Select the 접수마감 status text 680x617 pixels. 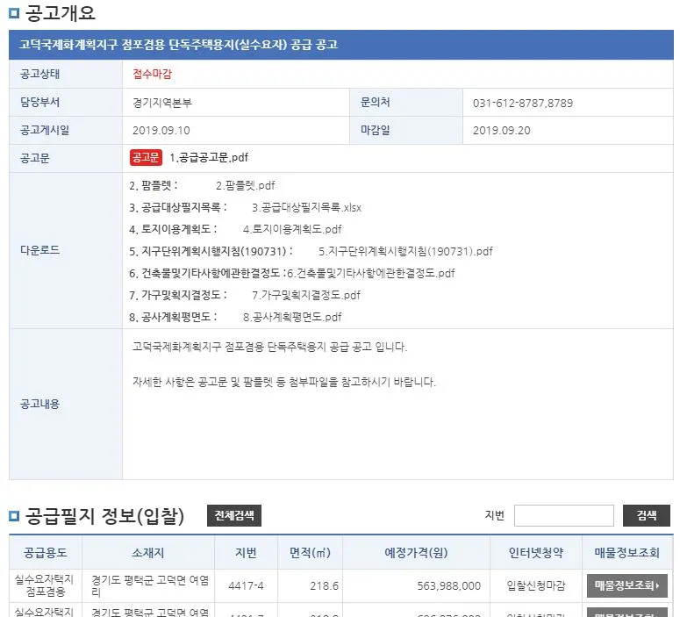coord(152,74)
